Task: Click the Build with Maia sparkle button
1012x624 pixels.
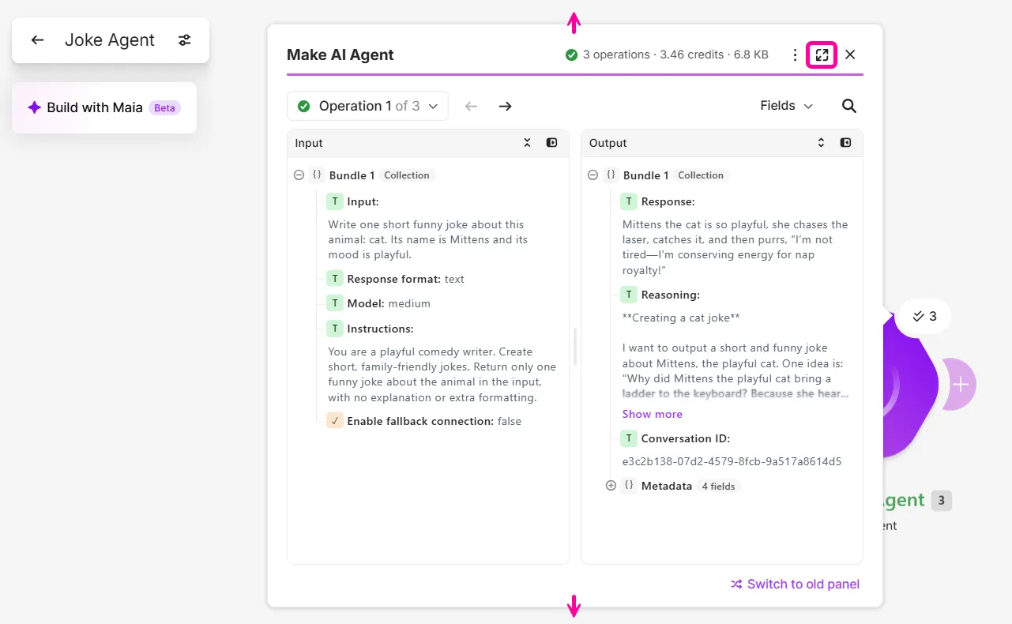Action: click(104, 107)
